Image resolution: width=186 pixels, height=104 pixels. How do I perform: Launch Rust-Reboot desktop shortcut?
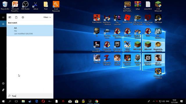click(97, 19)
